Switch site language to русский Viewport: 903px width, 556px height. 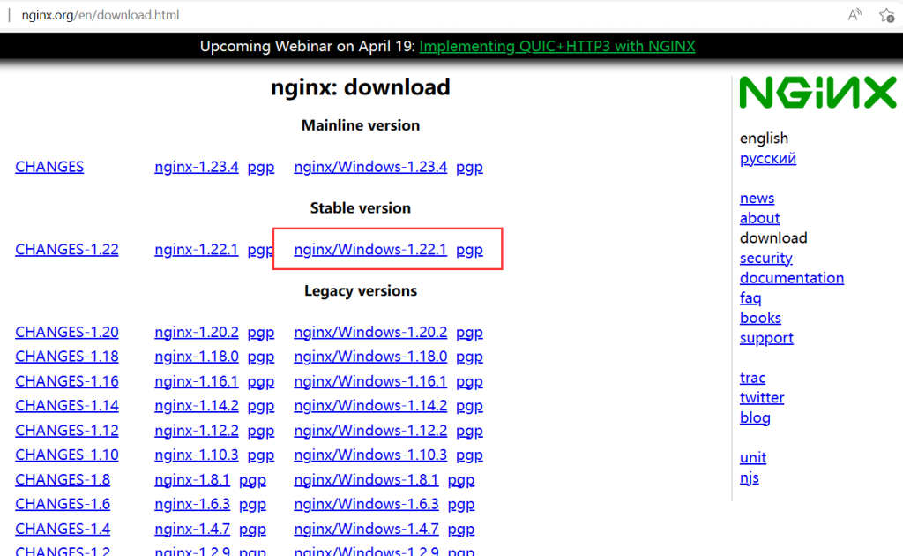(x=768, y=159)
